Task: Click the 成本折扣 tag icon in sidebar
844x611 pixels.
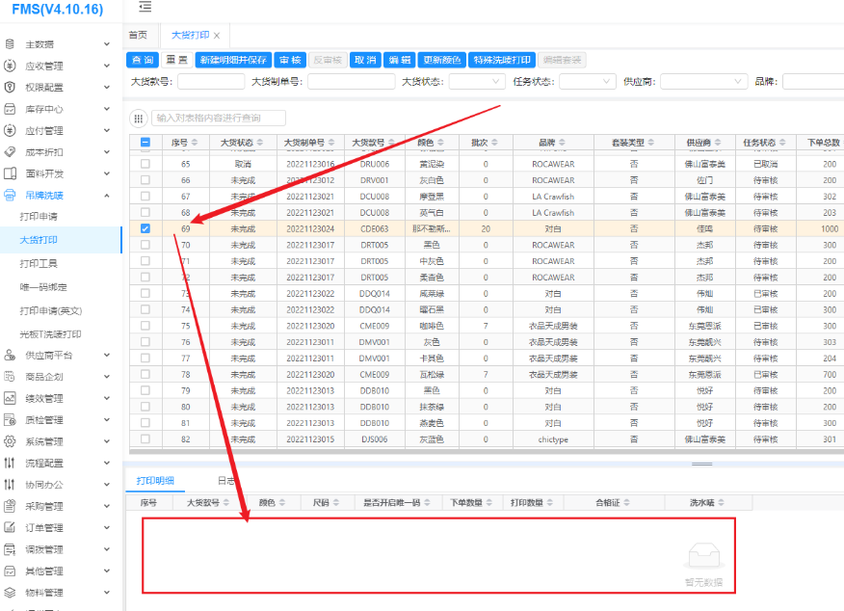Action: tap(10, 152)
